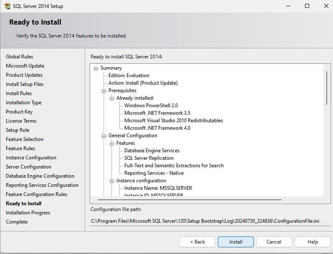Collapse the General Configuration node
The height and width of the screenshot is (254, 333).
click(x=104, y=136)
